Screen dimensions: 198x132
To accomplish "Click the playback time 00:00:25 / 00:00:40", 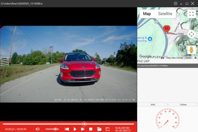I will point(16,129).
